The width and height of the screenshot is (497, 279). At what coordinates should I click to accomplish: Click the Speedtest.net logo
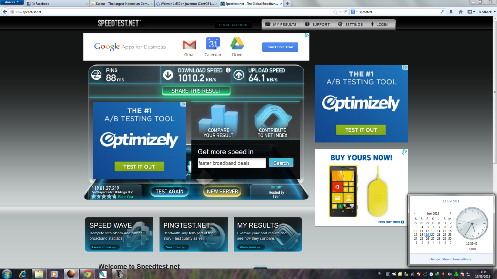click(119, 23)
